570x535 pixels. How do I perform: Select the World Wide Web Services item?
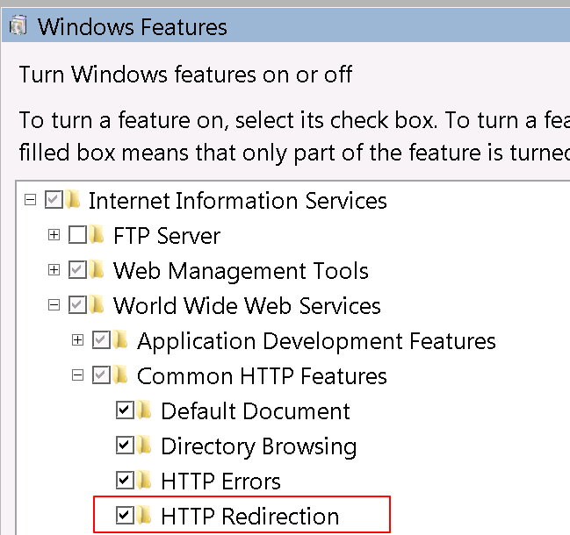[247, 306]
